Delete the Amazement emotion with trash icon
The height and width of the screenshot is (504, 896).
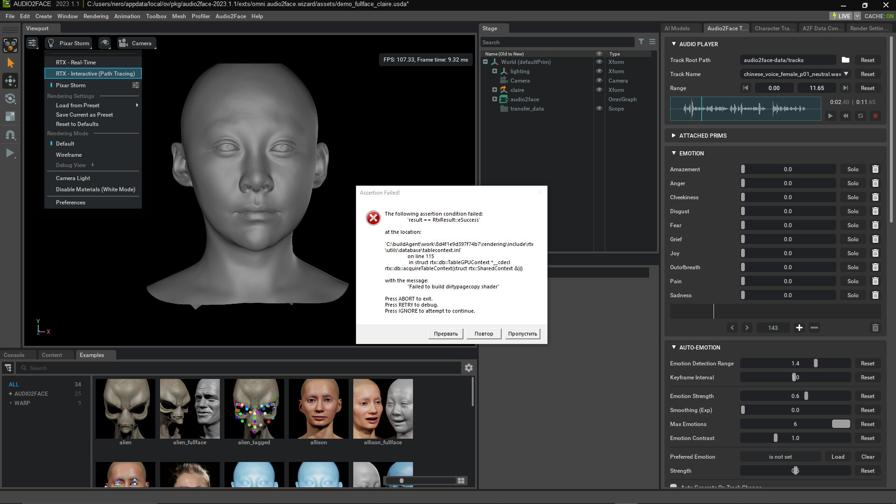[875, 169]
